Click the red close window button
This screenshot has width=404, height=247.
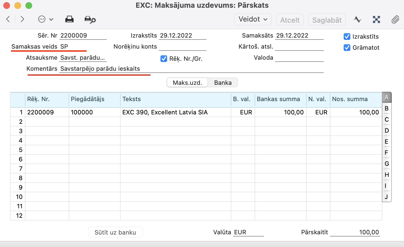tap(7, 6)
